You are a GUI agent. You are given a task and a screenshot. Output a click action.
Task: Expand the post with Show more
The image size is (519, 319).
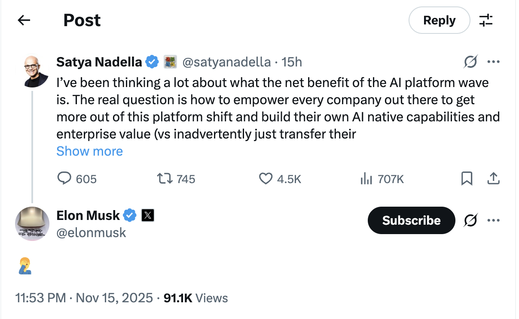tap(89, 151)
